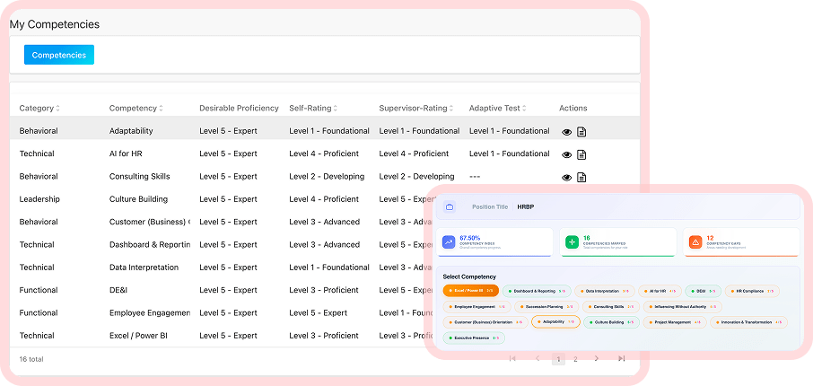
Task: Click 'Level 4 - Proficient' supervisor rating for AI for HR
Action: point(414,154)
